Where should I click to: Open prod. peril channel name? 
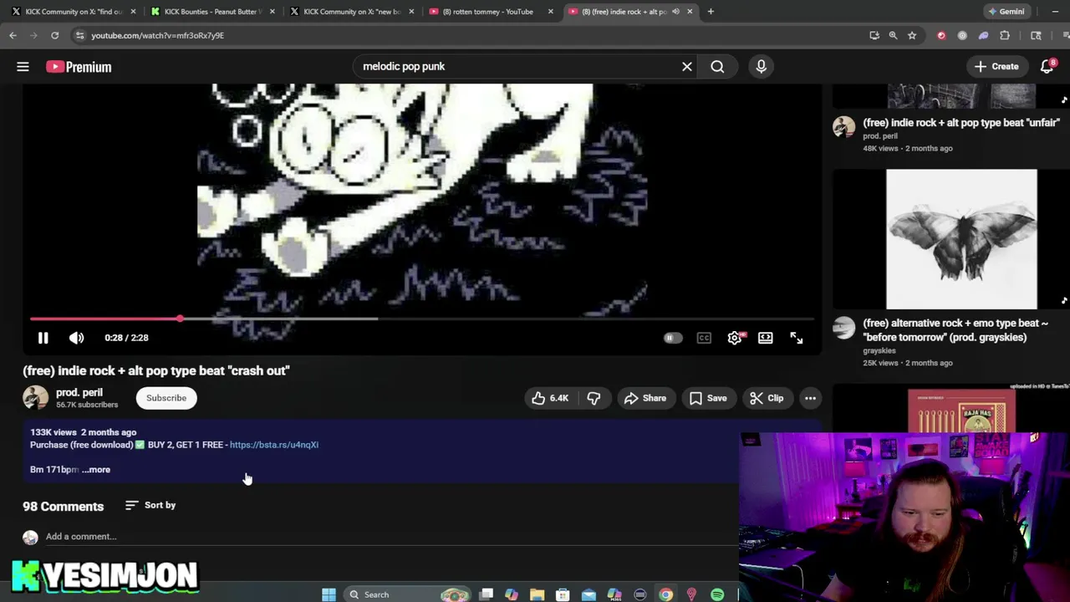tap(79, 392)
